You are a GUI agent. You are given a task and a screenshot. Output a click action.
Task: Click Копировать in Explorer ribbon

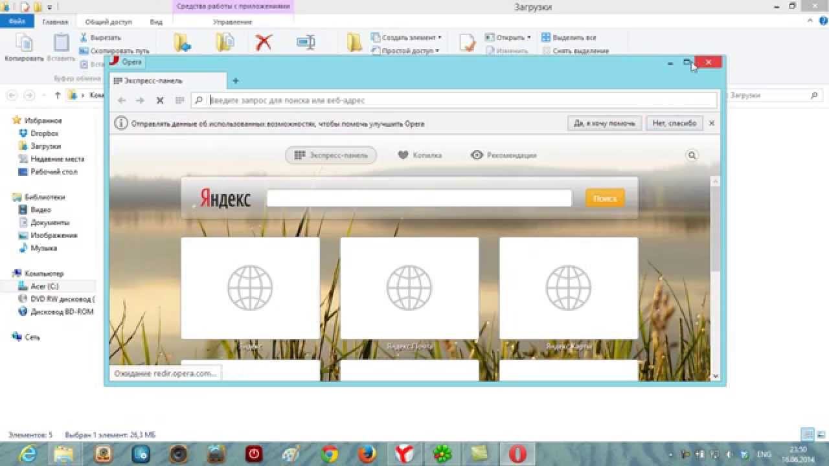24,47
